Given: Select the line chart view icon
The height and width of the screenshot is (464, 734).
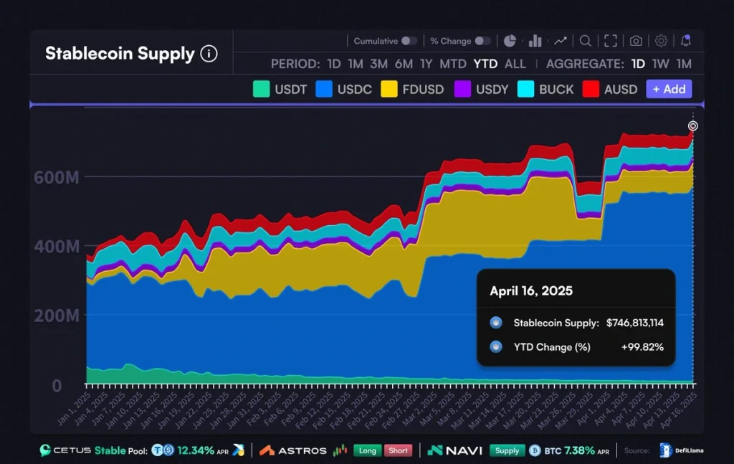Looking at the screenshot, I should pos(561,41).
